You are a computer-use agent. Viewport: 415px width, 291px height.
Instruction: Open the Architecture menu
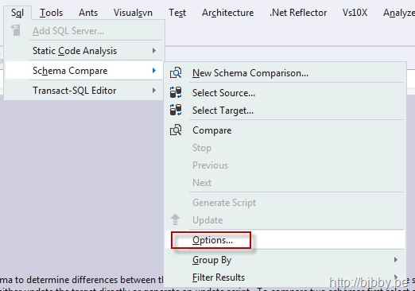point(228,13)
